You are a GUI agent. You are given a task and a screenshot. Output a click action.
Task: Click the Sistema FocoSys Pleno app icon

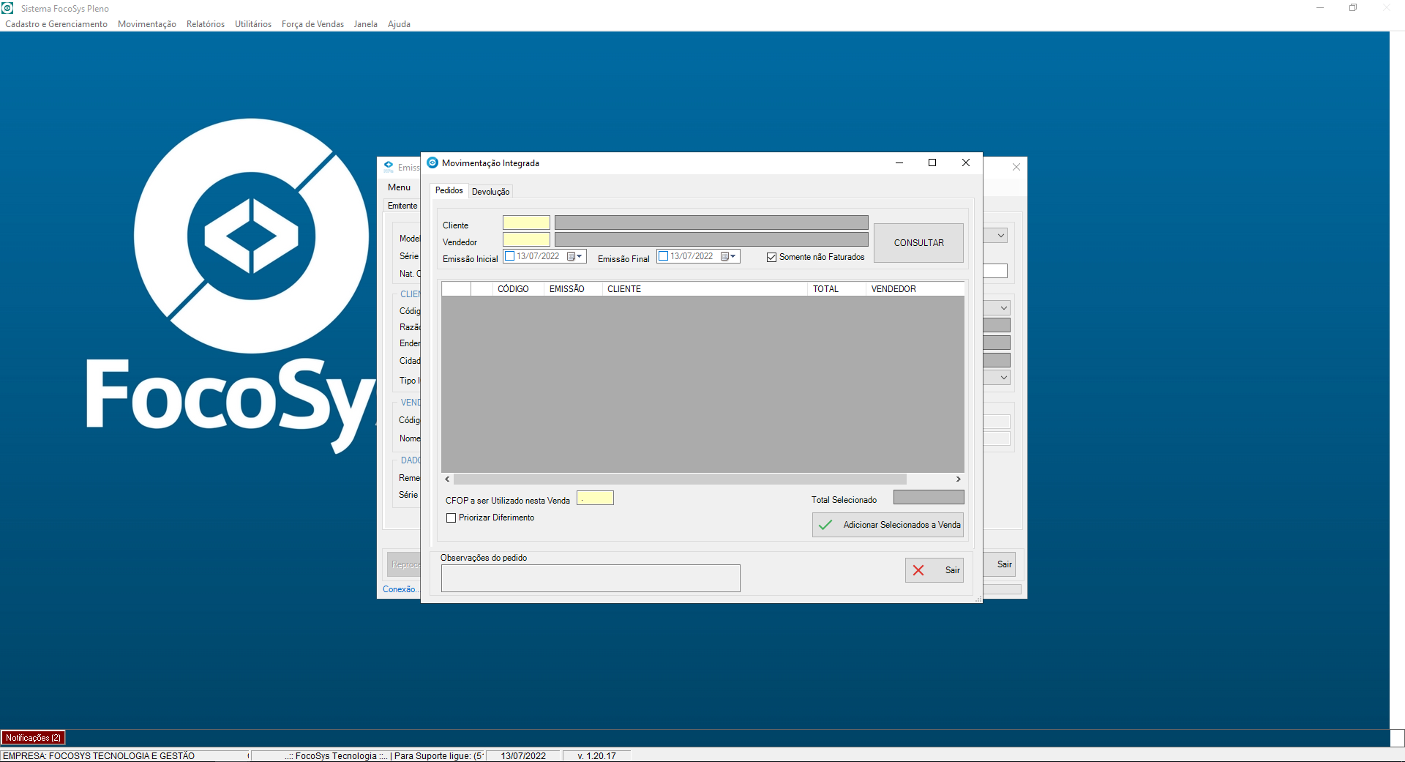pyautogui.click(x=8, y=8)
